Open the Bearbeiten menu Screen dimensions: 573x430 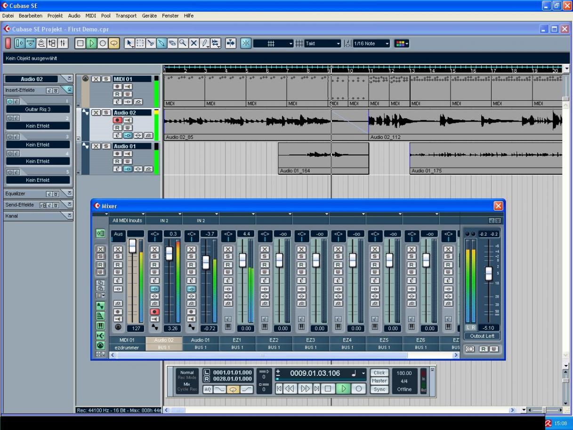pyautogui.click(x=31, y=16)
